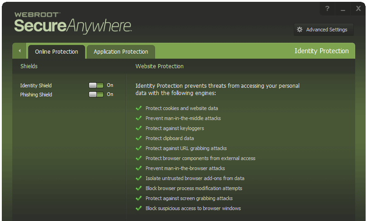Click 'Protect cookies and website data' text
This screenshot has height=221, width=367.
[x=181, y=108]
